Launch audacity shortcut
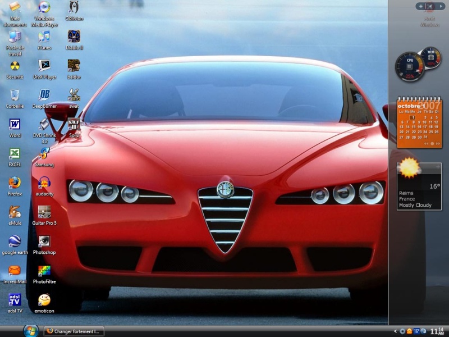The width and height of the screenshot is (449, 337). 44,187
